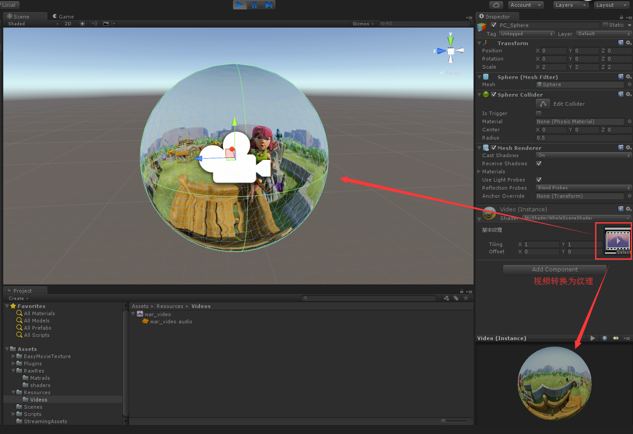Uncheck Receive Shadows checkbox
The width and height of the screenshot is (633, 434).
[539, 163]
